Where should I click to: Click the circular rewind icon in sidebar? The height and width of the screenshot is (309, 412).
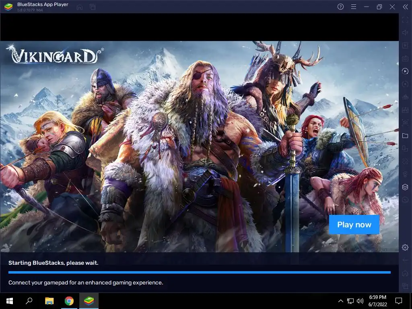pos(405,84)
